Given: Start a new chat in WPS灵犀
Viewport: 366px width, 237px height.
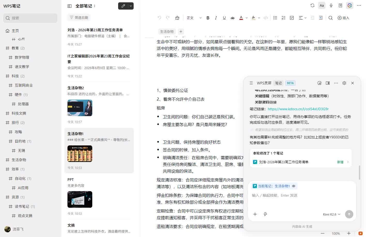Looking at the screenshot, I should (x=319, y=83).
